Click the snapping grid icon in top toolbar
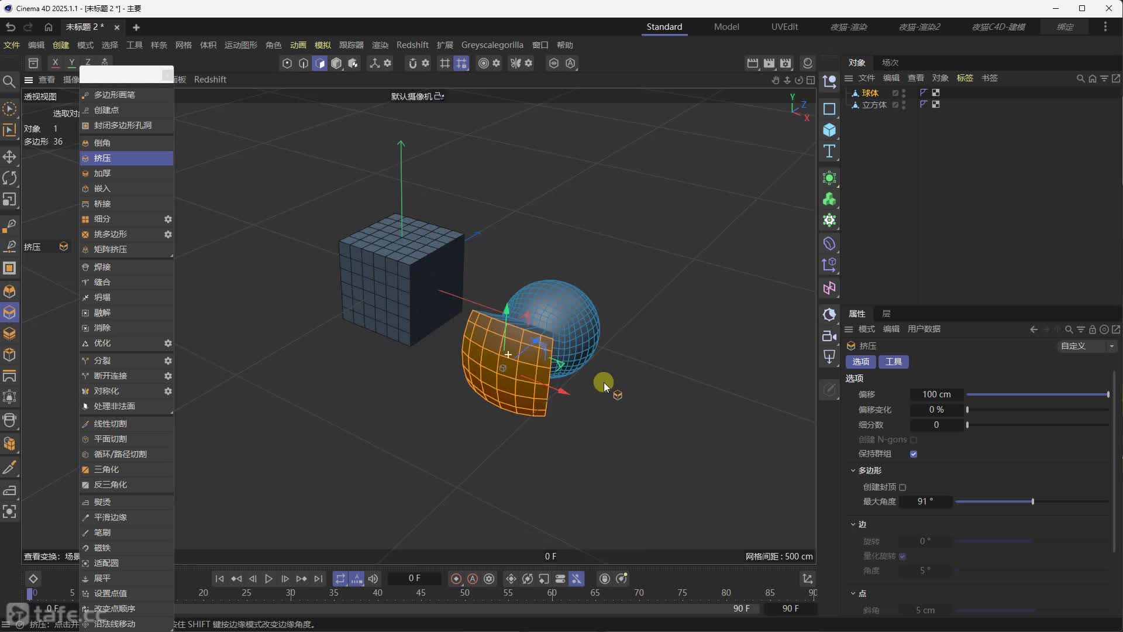1123x632 pixels. [445, 63]
